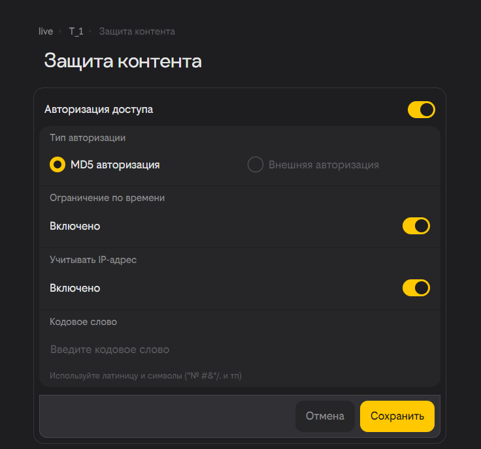Image resolution: width=481 pixels, height=449 pixels.
Task: Go to the T_1 breadcrumb
Action: pos(76,31)
